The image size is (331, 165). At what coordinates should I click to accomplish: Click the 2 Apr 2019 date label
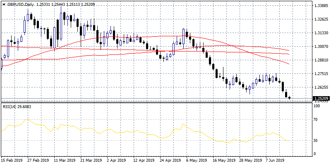[x=116, y=160]
